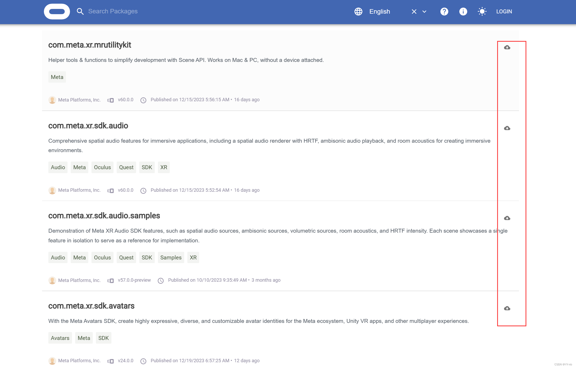
Task: Open the com.meta.xr.sdk.audio.samples package title
Action: pos(104,216)
